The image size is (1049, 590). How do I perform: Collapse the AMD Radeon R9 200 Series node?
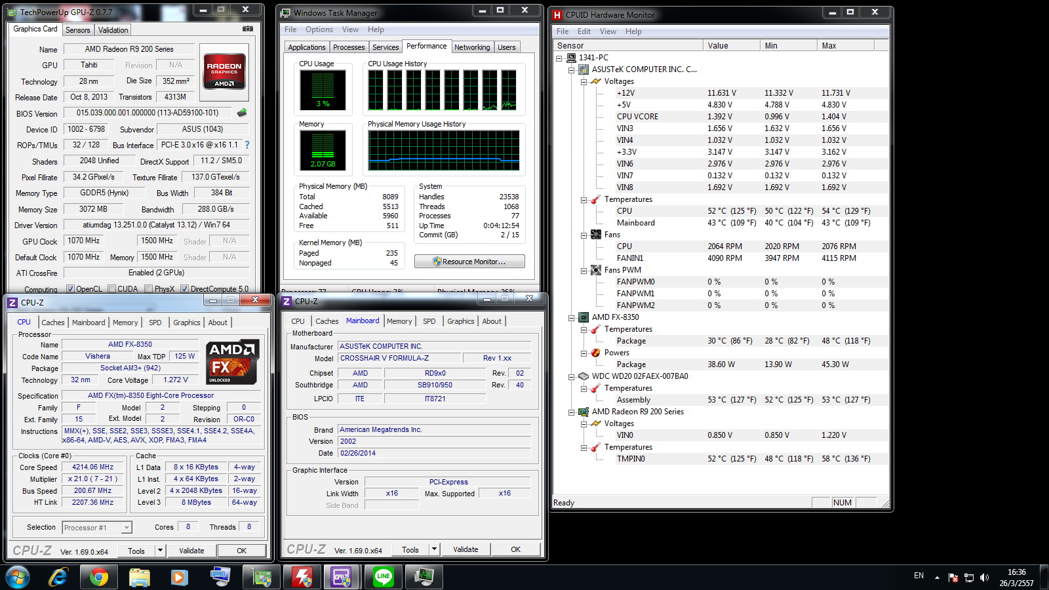pyautogui.click(x=571, y=412)
